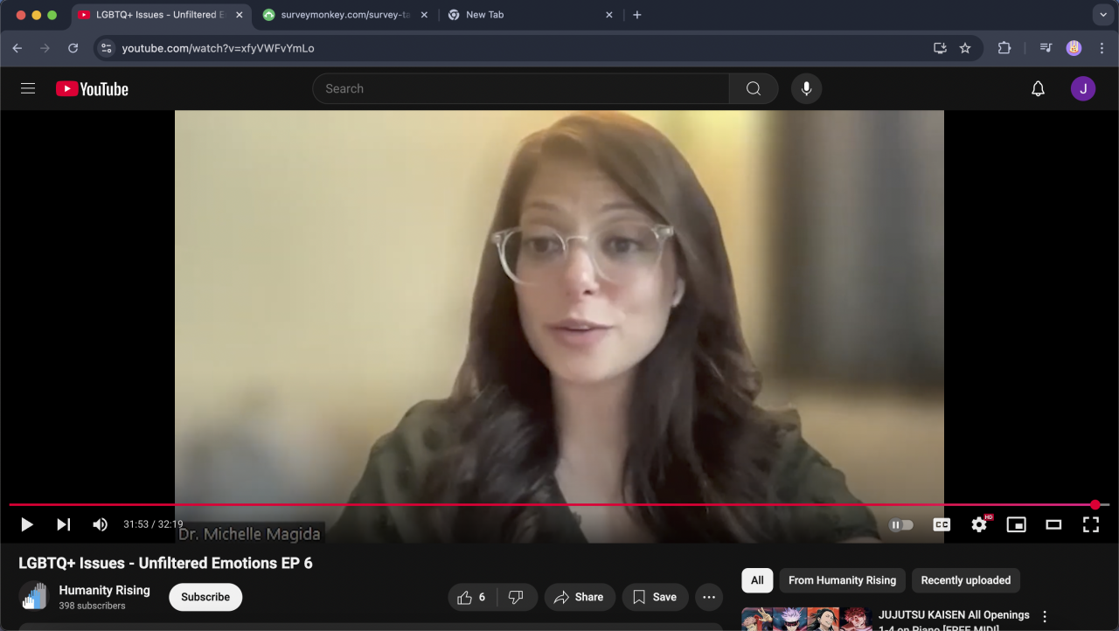
Task: Like the video
Action: pyautogui.click(x=472, y=597)
